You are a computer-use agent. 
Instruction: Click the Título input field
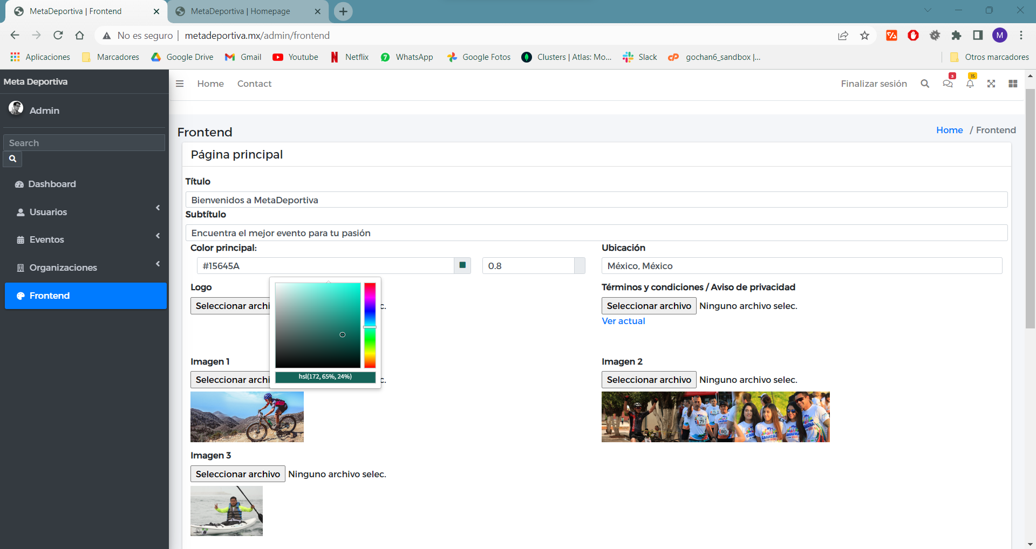click(x=596, y=200)
